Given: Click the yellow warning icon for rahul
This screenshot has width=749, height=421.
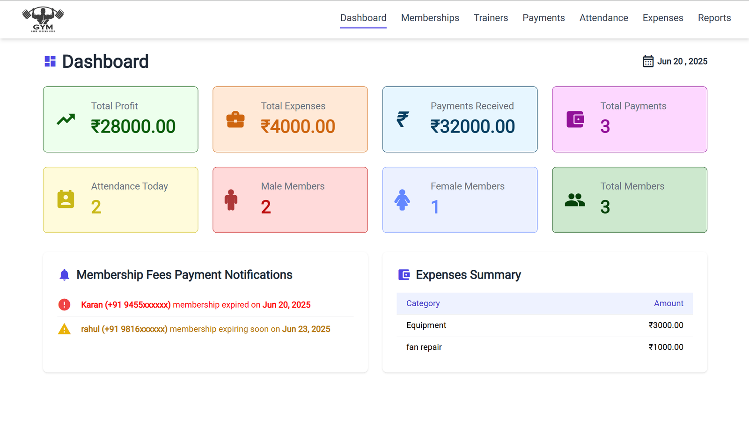Looking at the screenshot, I should (64, 329).
